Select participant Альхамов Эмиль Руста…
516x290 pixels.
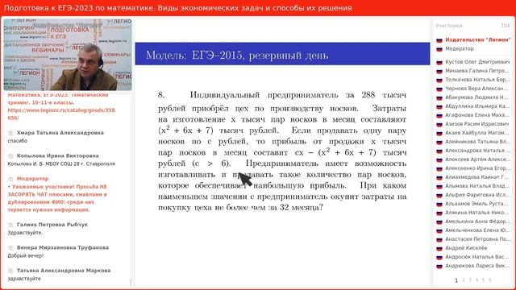click(476, 204)
